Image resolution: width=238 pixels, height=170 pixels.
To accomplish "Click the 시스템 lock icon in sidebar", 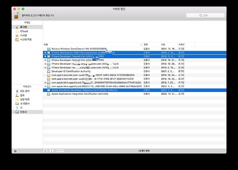I will [x=17, y=35].
